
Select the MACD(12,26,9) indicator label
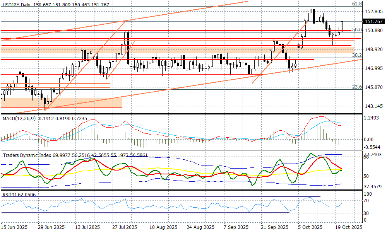click(19, 118)
